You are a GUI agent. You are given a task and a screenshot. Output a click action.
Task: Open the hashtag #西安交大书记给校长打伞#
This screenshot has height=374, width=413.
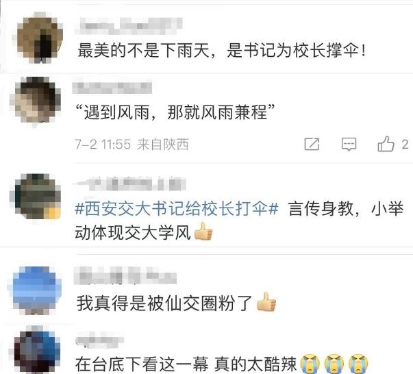pyautogui.click(x=177, y=209)
